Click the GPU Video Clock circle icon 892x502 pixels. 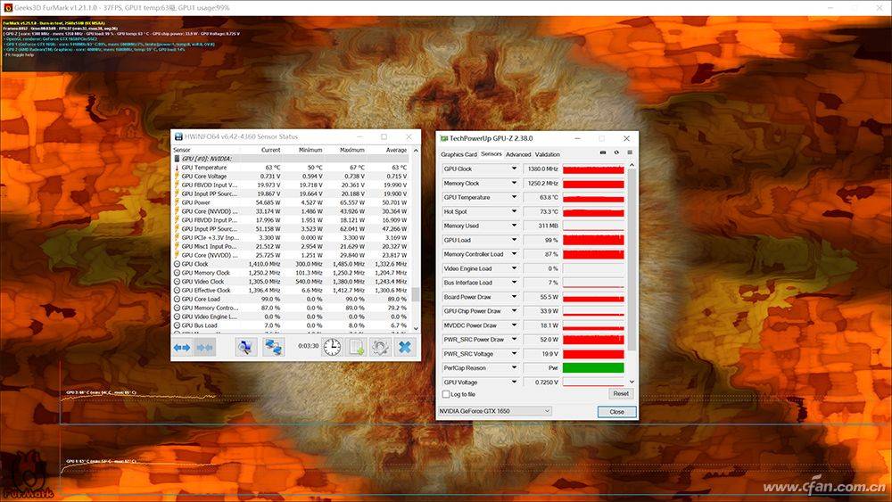[177, 282]
